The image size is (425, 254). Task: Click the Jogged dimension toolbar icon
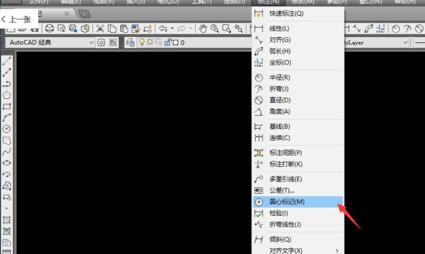(407, 29)
